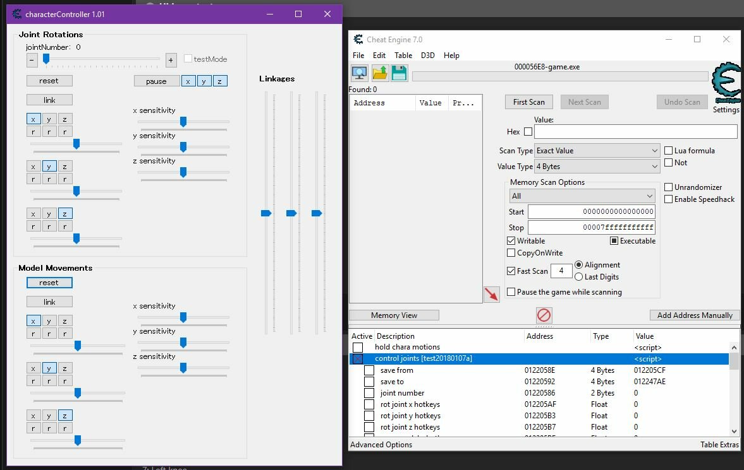
Task: Click the open folder icon in Cheat Engine
Action: pyautogui.click(x=380, y=73)
